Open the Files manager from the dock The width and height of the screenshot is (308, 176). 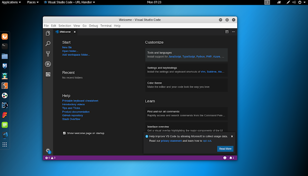click(x=5, y=56)
